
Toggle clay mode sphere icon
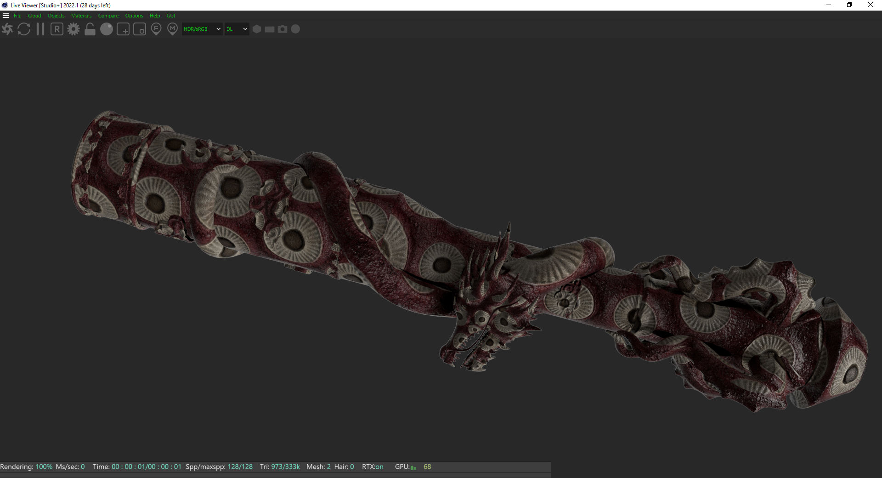point(107,29)
